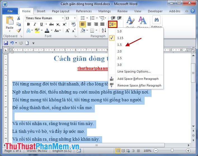Toggle Center alignment

pos(89,24)
